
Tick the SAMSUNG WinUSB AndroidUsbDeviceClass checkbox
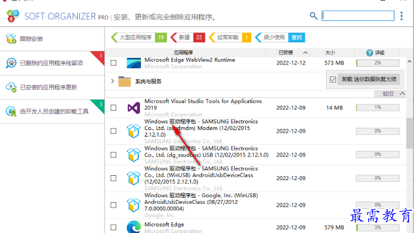click(x=113, y=178)
